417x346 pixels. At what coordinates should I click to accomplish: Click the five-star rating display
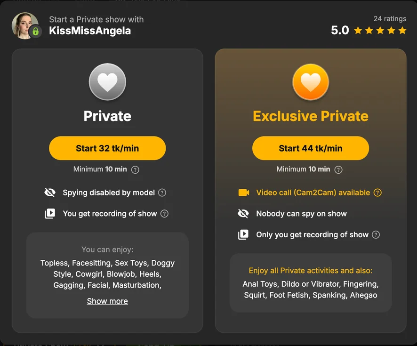click(x=380, y=31)
